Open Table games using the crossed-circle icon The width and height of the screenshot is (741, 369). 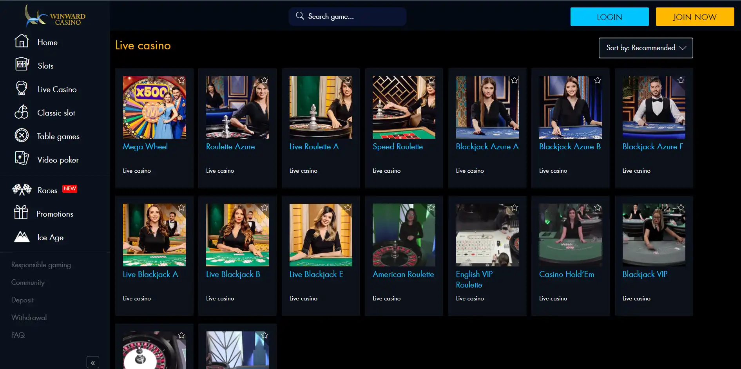[x=21, y=135]
